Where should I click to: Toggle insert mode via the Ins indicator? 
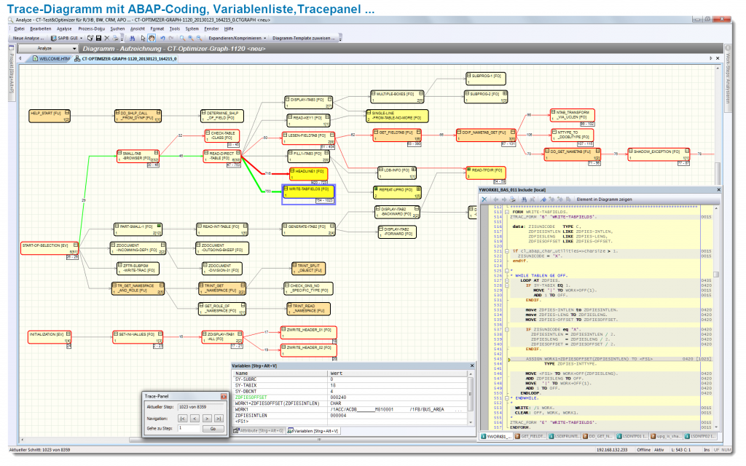point(707,449)
